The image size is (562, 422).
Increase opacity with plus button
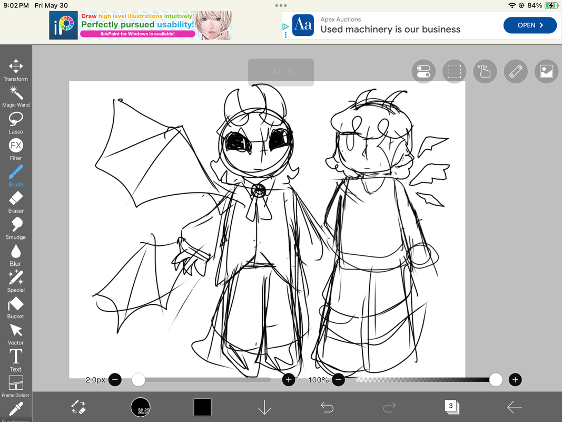click(515, 379)
